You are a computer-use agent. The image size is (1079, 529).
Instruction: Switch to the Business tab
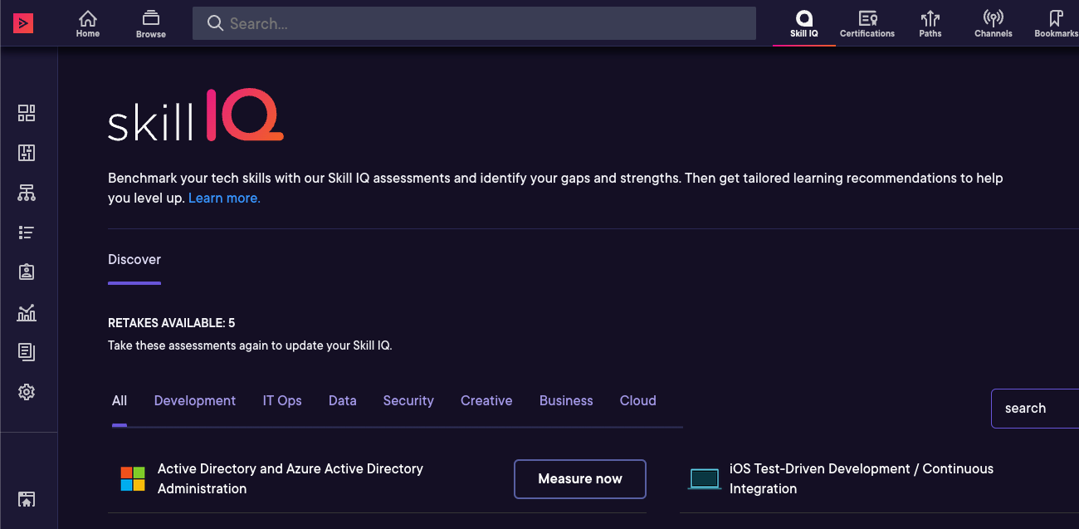(566, 400)
